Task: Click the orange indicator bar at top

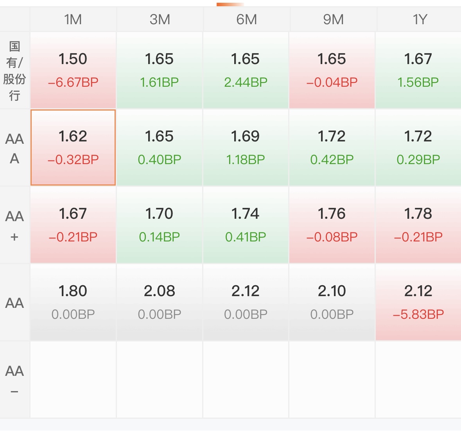Action: click(230, 4)
